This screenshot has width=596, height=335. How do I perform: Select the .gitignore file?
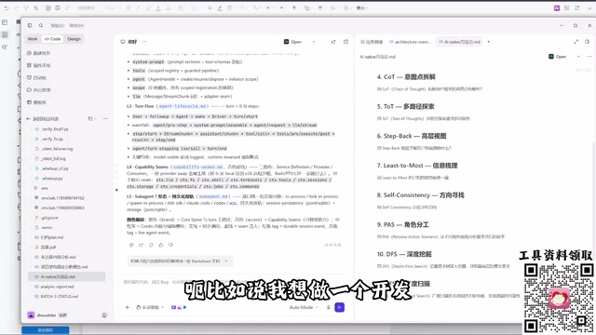click(49, 218)
